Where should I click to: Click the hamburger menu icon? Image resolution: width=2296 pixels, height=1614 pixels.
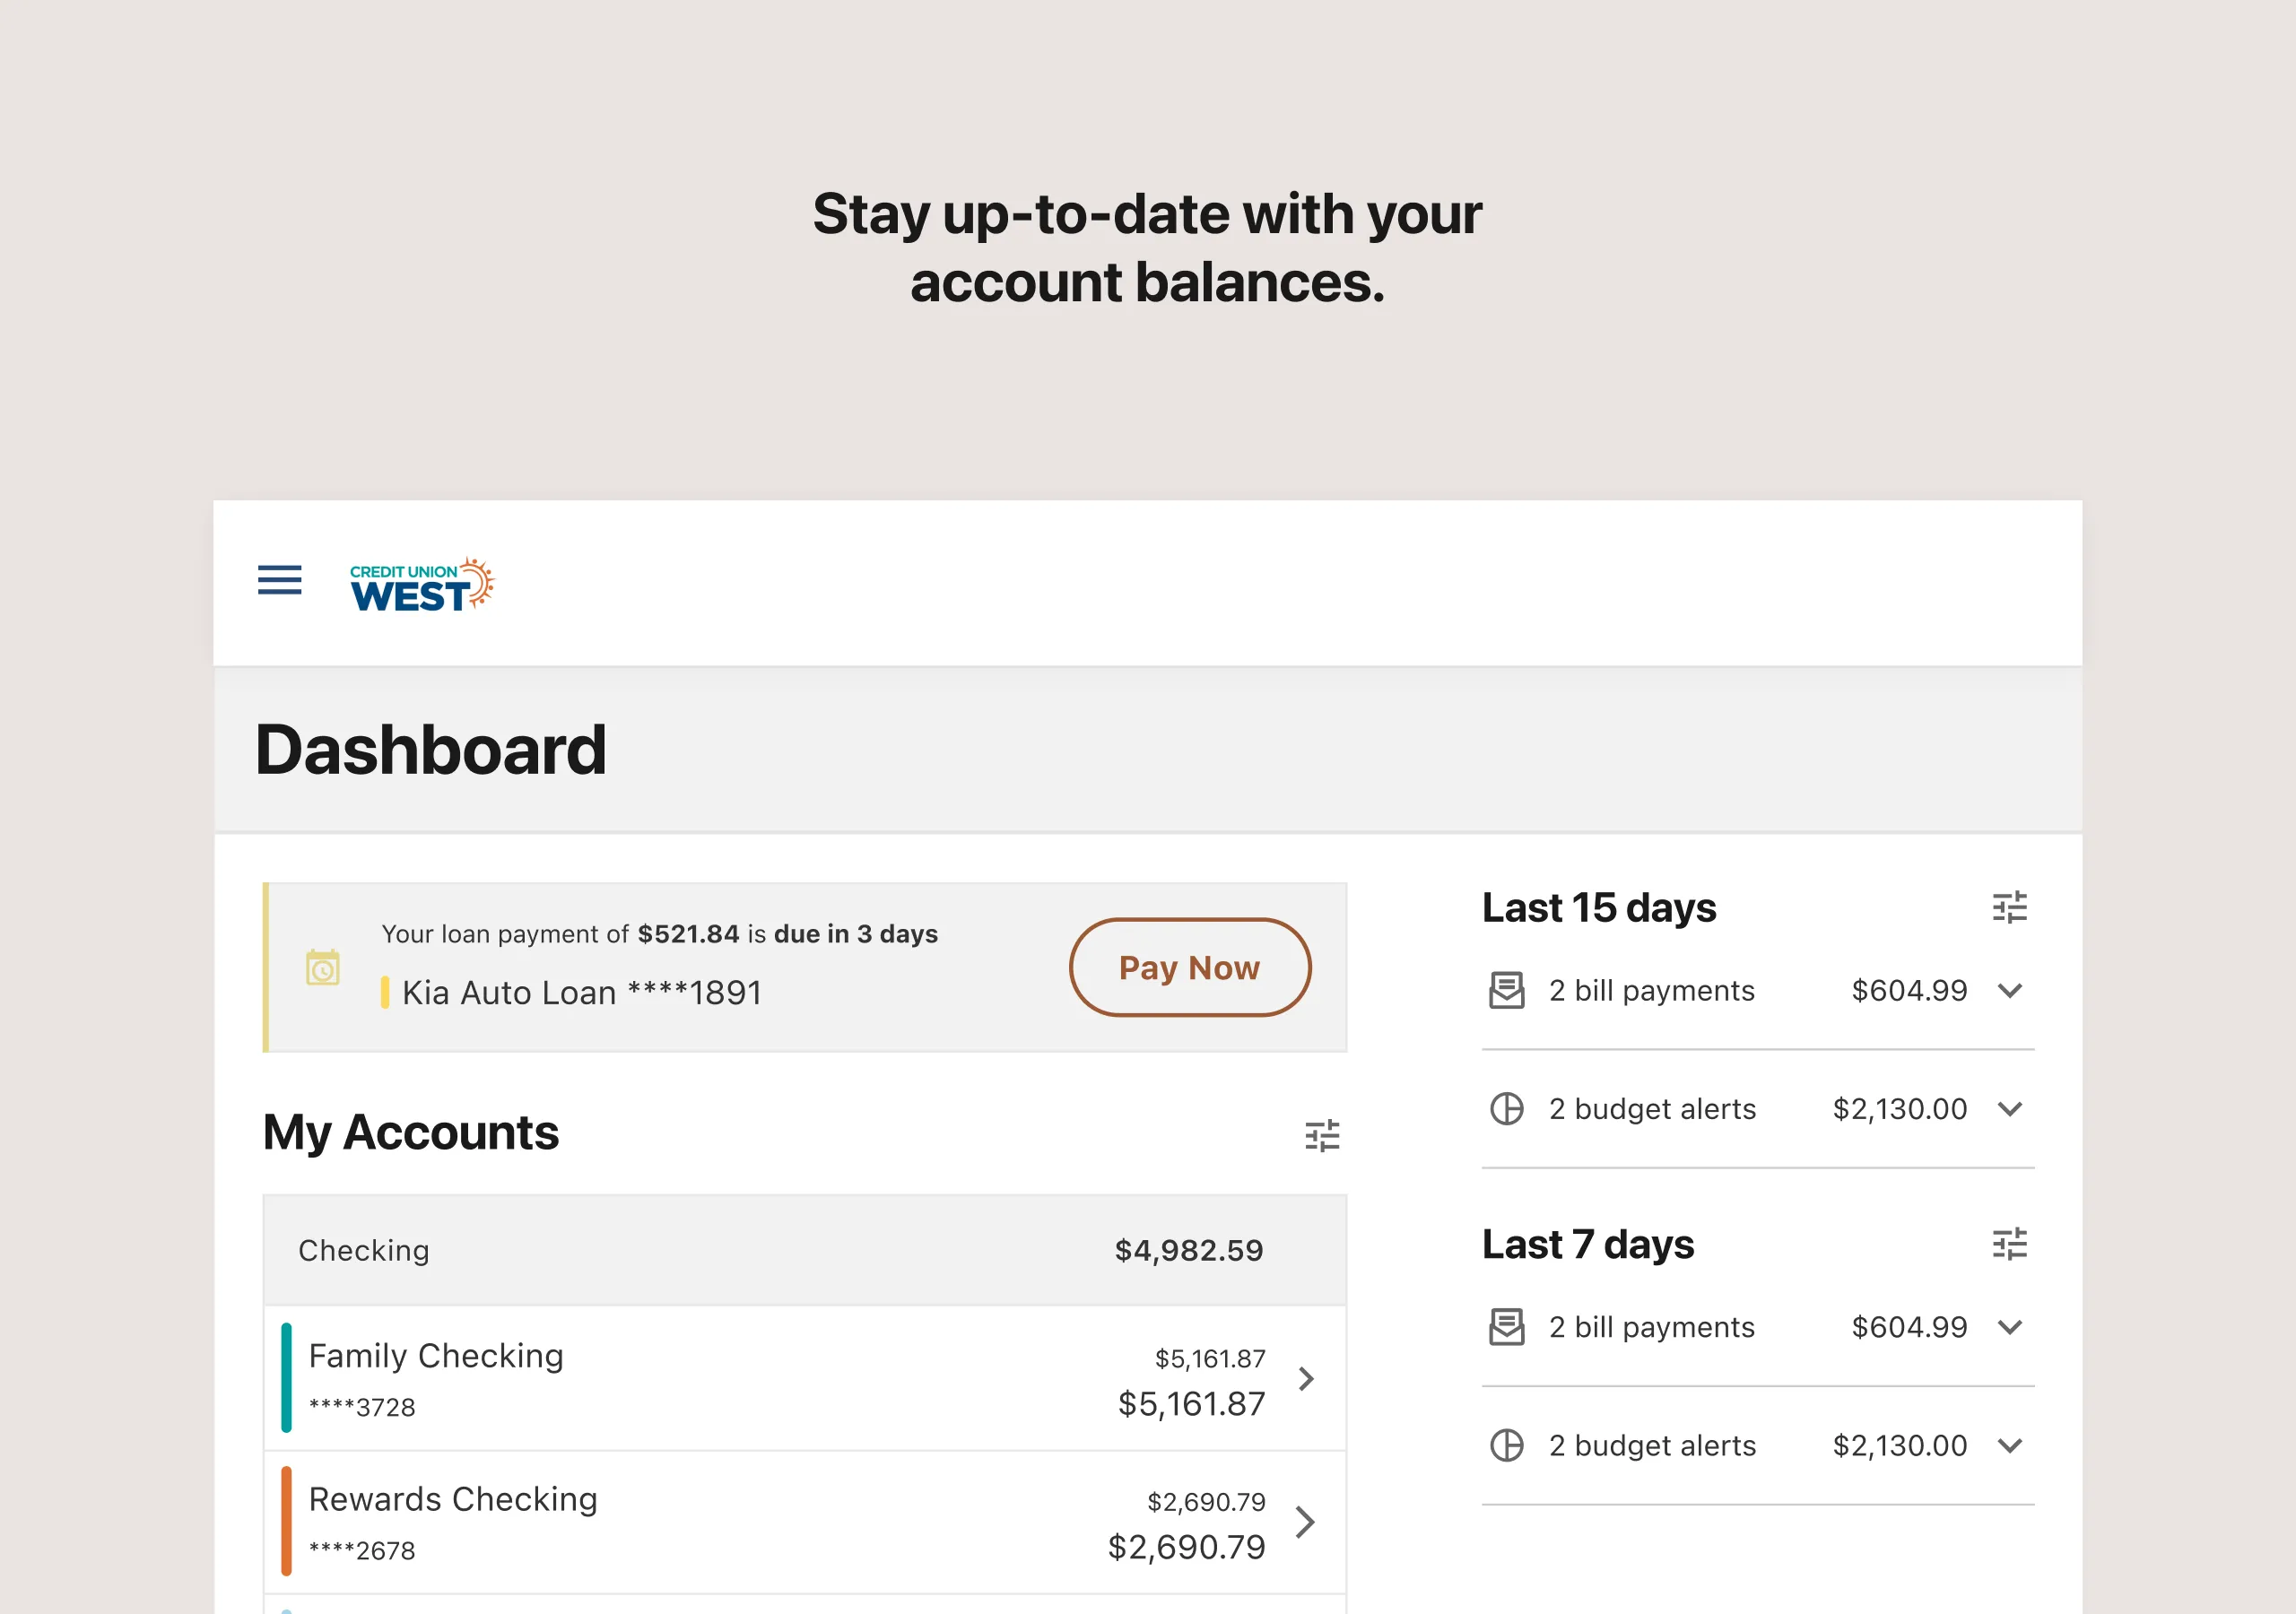click(x=280, y=586)
